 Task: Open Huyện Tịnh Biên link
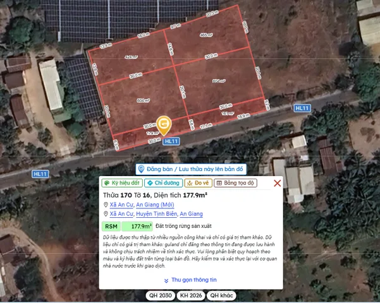[x=156, y=214]
